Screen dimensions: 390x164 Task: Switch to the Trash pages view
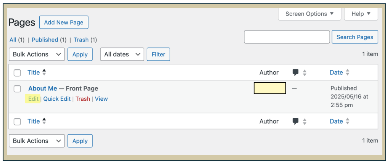click(x=81, y=40)
